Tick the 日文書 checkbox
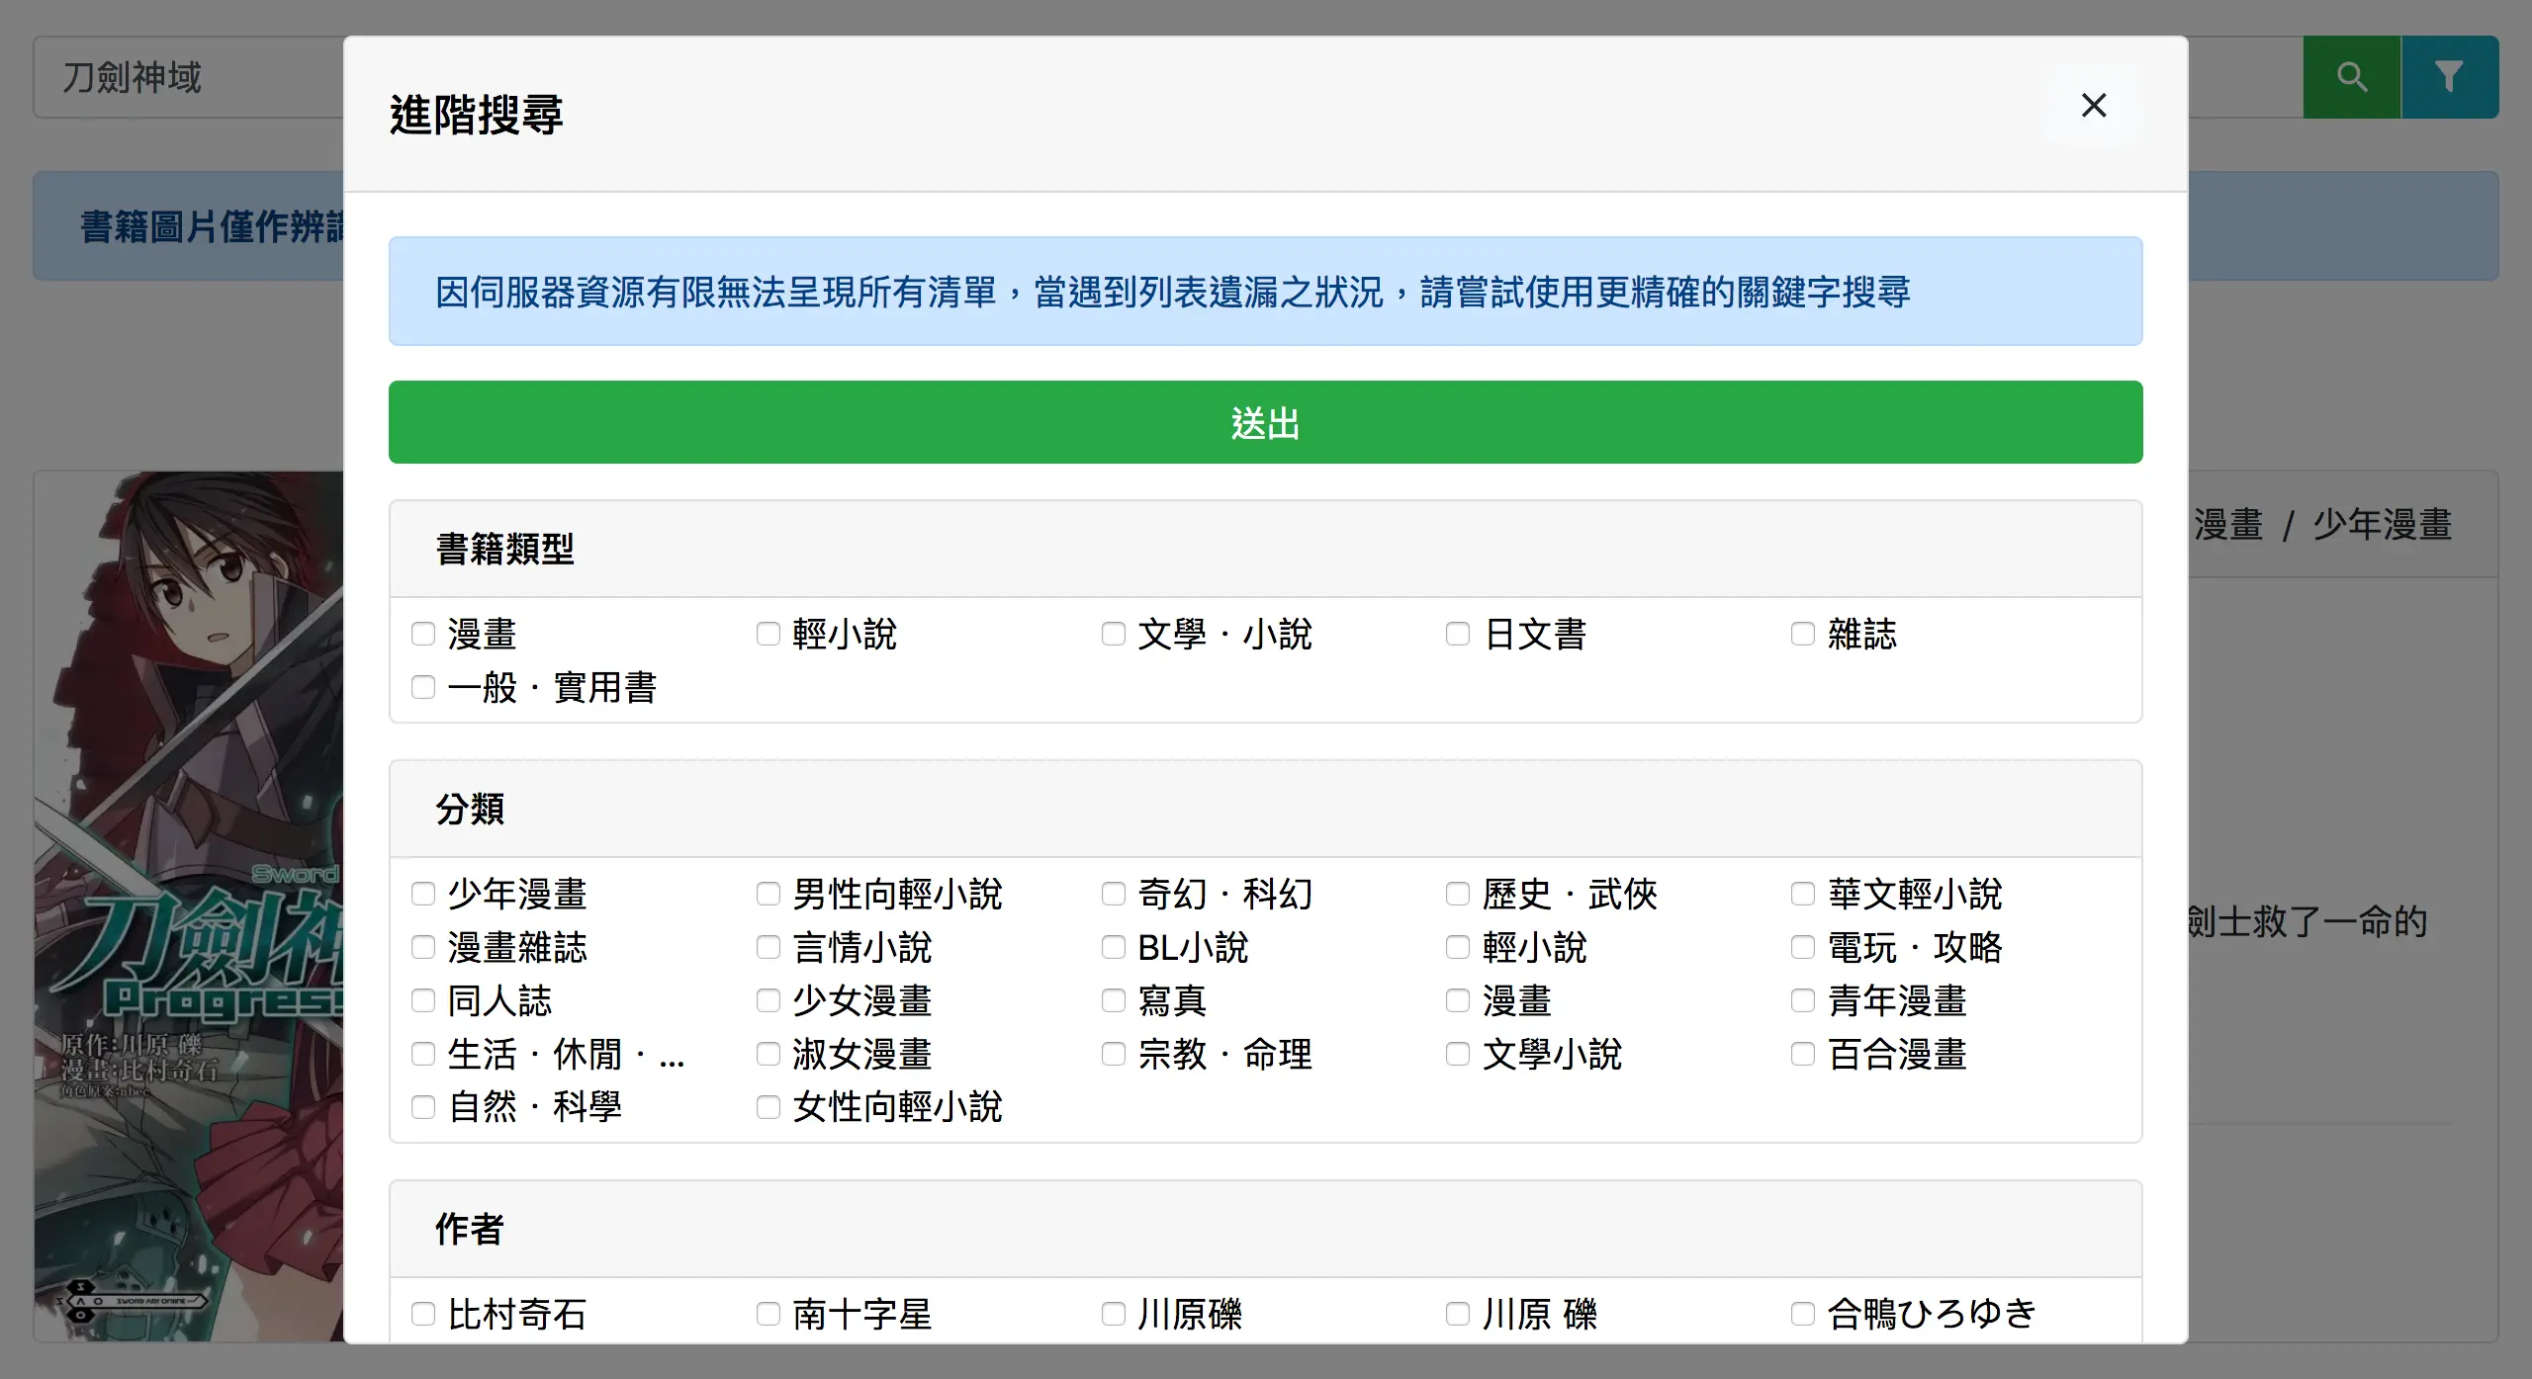This screenshot has height=1379, width=2532. pyautogui.click(x=1458, y=634)
